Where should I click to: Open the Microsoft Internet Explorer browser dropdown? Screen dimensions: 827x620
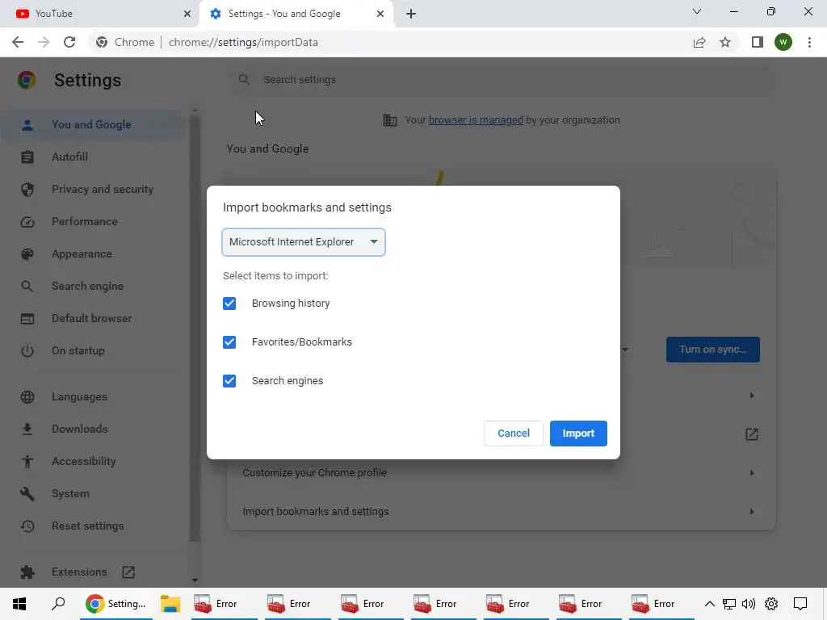pos(304,242)
